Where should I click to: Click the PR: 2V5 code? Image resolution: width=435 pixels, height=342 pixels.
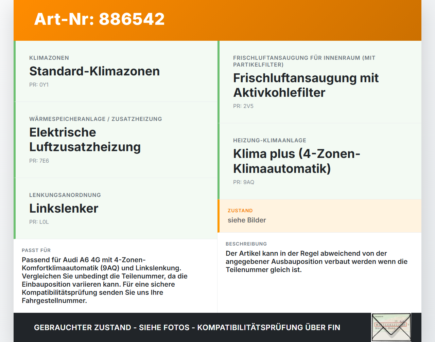[x=243, y=106]
